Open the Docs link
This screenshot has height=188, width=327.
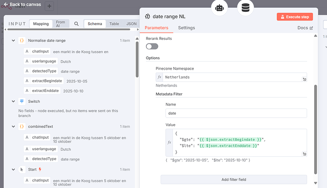(305, 28)
